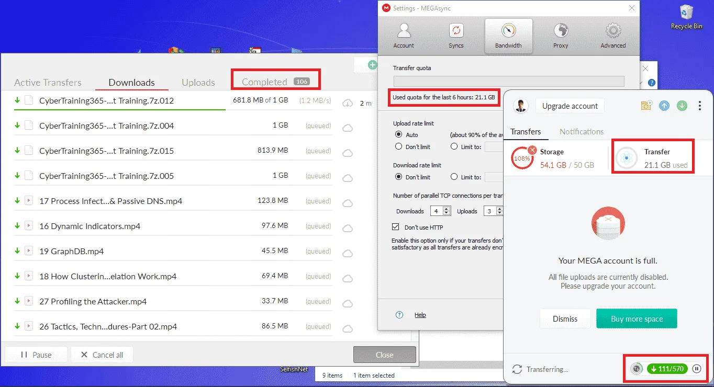
Task: Open Recycle Bin on desktop
Action: [686, 17]
